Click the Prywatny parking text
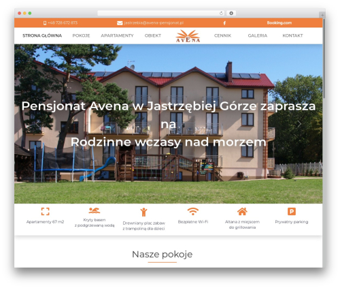 (292, 222)
